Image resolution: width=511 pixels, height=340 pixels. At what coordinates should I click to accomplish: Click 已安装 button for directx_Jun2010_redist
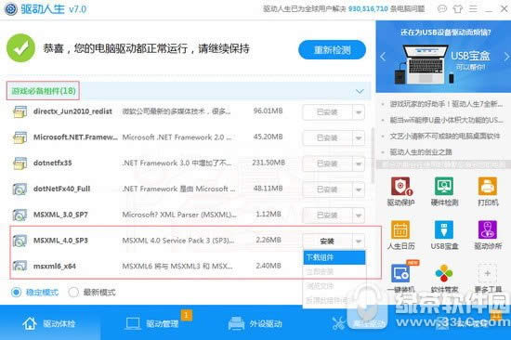click(x=327, y=112)
